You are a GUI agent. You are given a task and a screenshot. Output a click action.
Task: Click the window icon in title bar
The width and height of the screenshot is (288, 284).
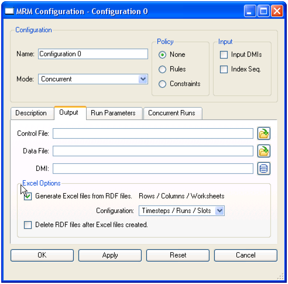click(10, 12)
